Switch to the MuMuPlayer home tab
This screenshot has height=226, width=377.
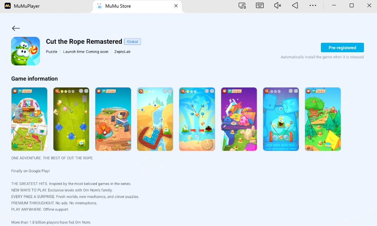point(27,6)
